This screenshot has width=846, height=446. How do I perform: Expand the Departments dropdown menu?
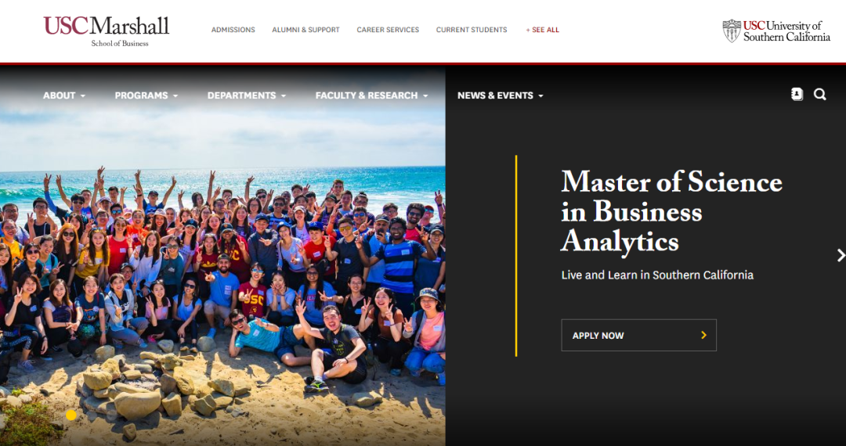tap(247, 95)
